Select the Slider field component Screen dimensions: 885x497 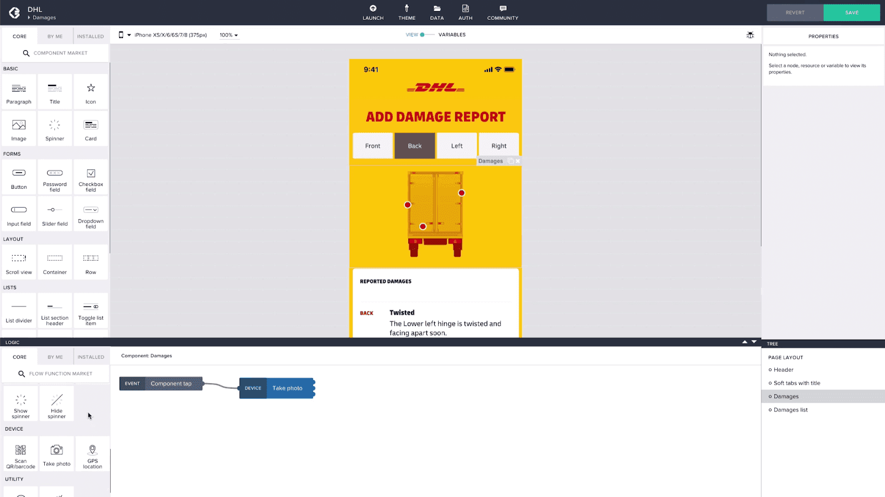tap(55, 214)
